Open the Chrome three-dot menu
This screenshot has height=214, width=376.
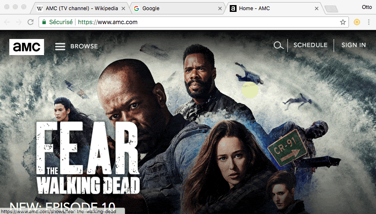click(x=369, y=22)
